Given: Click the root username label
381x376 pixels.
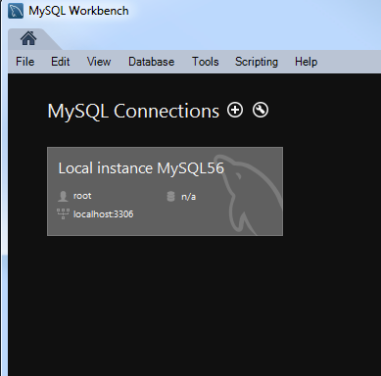Looking at the screenshot, I should coord(82,196).
